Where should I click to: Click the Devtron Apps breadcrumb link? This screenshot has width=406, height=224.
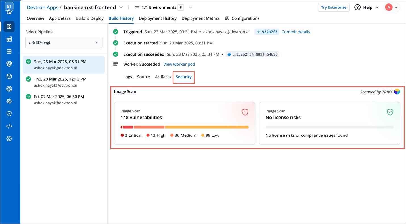[x=42, y=7]
